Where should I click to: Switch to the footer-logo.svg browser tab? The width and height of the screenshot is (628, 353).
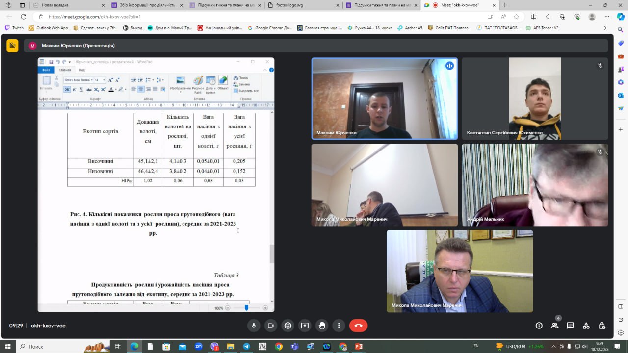(304, 5)
